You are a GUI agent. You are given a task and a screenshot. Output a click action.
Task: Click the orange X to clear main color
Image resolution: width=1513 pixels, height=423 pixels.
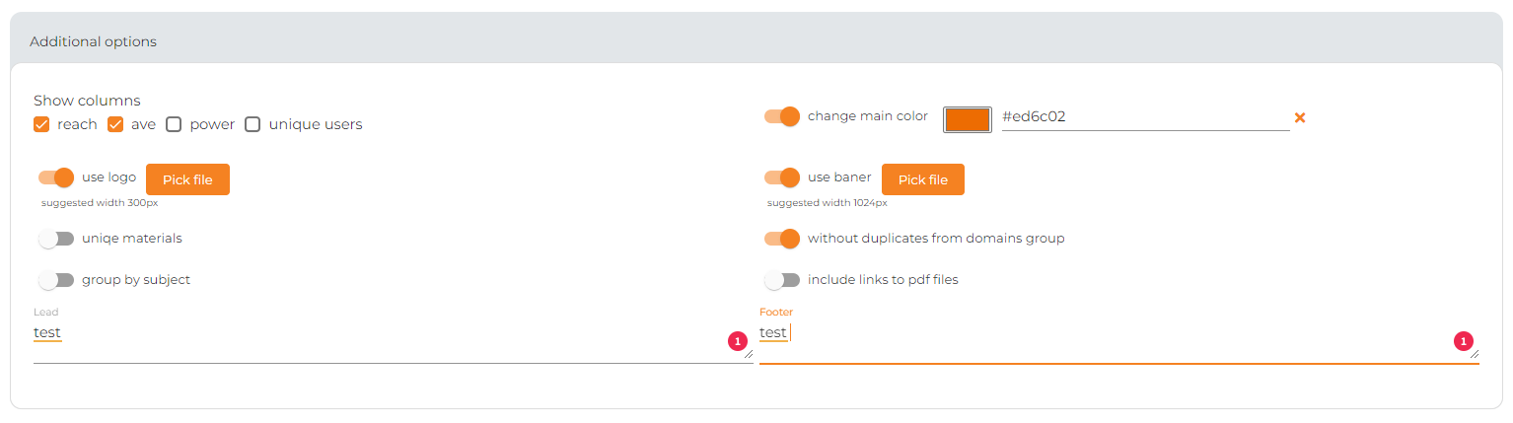(1300, 117)
